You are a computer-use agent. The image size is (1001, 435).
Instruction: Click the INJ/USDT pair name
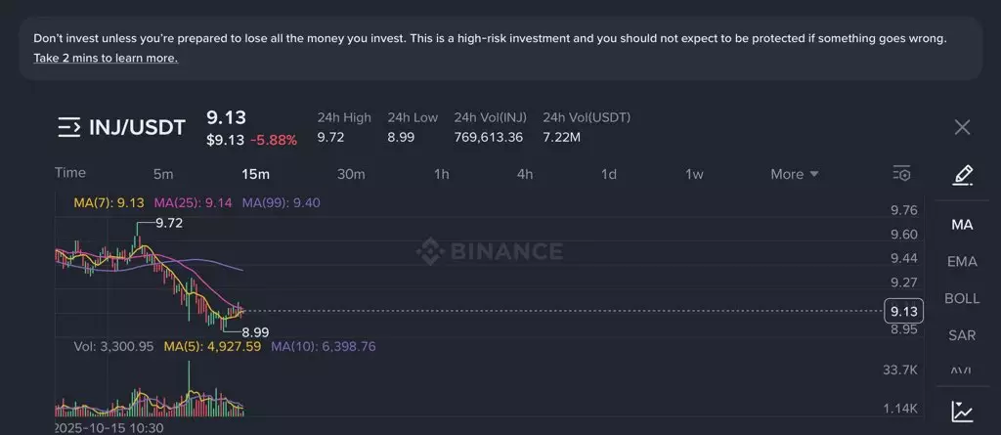(x=137, y=128)
